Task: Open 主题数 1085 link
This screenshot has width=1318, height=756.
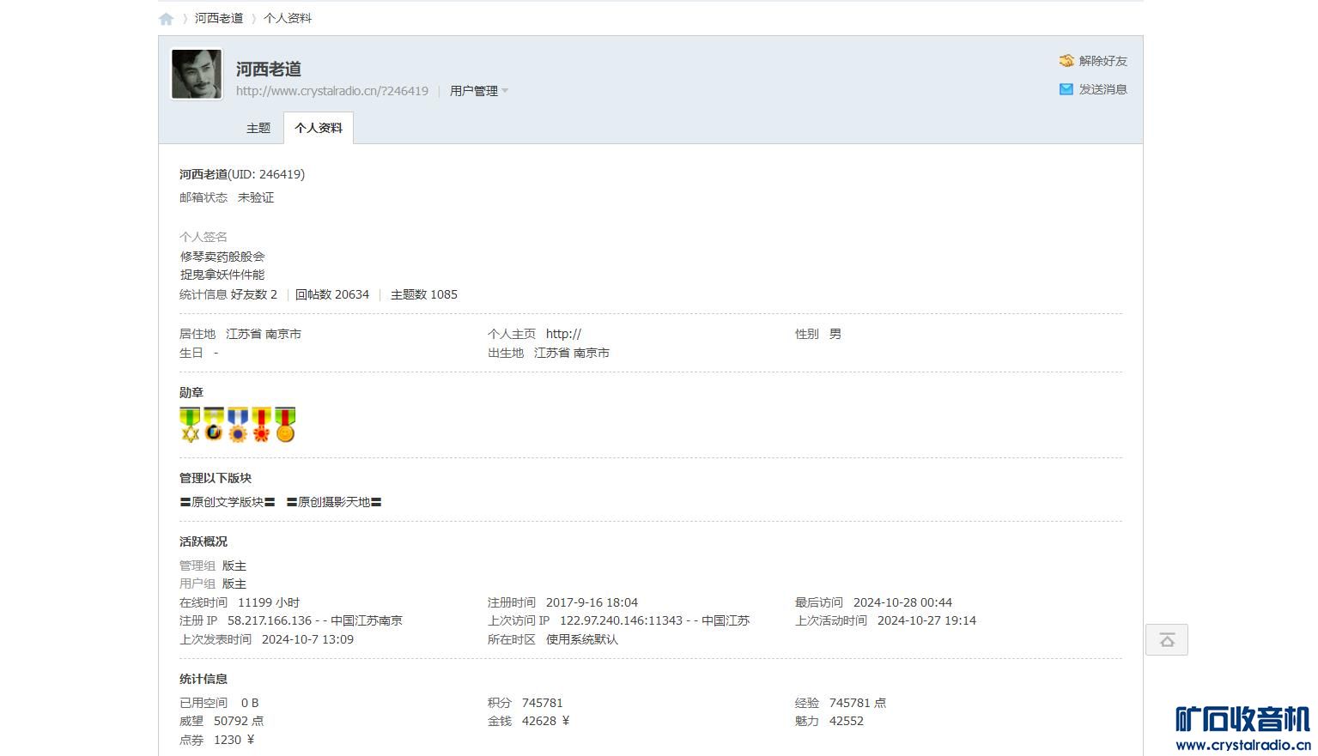Action: pos(424,294)
